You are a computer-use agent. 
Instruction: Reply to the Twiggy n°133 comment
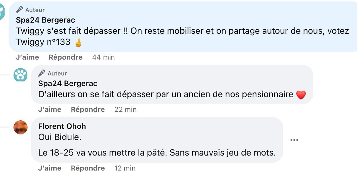[x=66, y=57]
